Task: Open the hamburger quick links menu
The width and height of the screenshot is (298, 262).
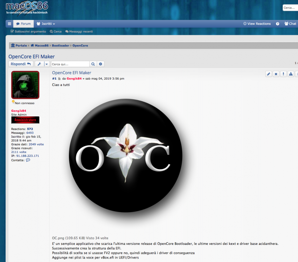Action: coord(9,24)
